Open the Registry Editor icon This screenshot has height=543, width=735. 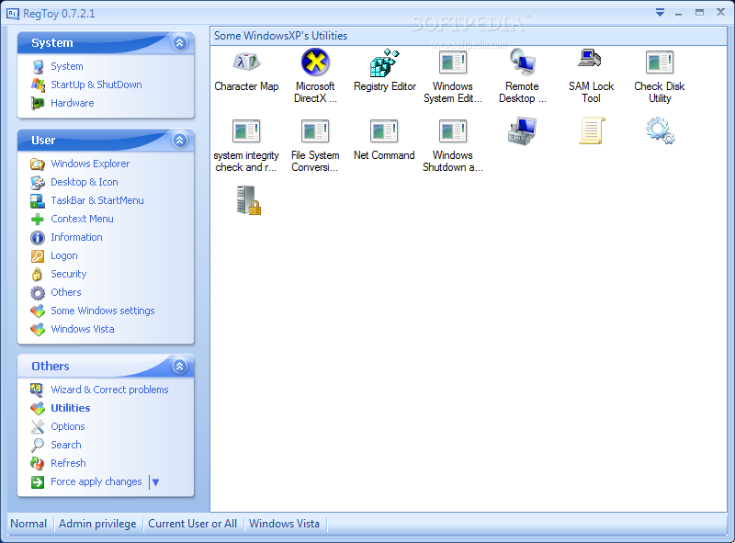coord(384,62)
